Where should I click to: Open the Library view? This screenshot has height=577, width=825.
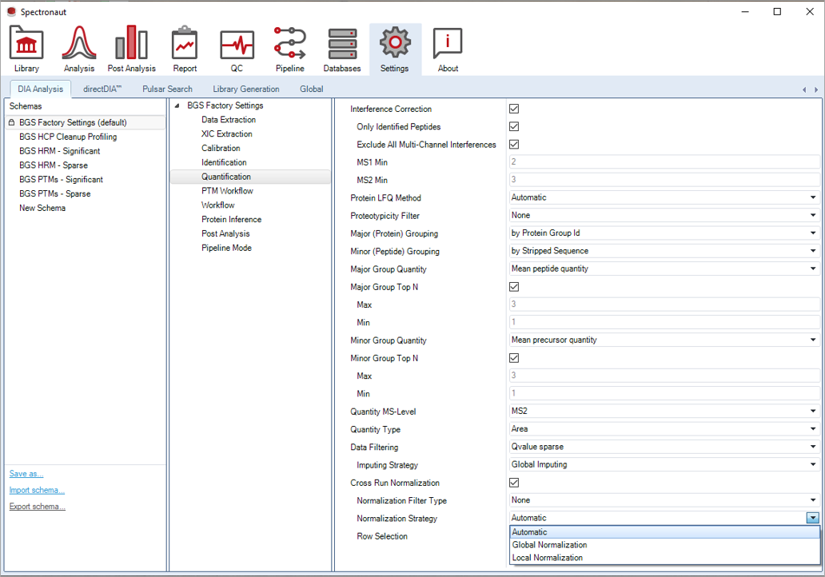coord(26,49)
